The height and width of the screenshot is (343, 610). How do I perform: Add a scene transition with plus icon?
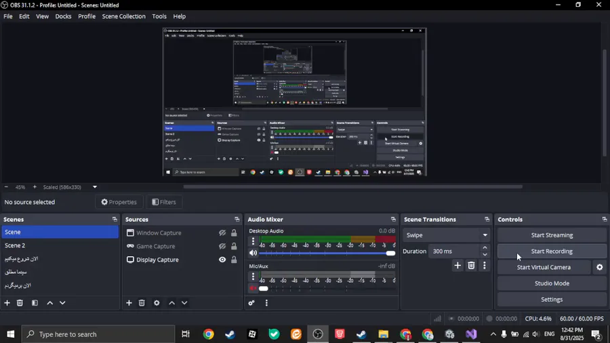[x=457, y=266]
